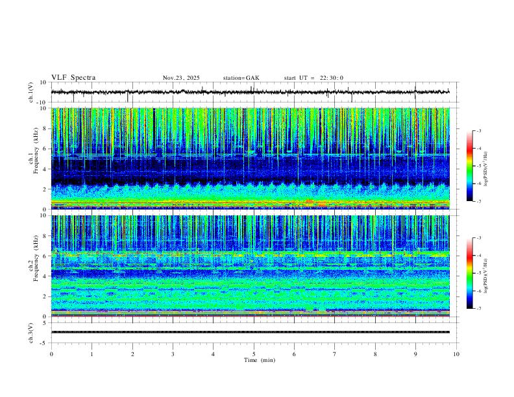Click the "start UT = 22:30:0" text
514x397 pixels.
pos(313,78)
